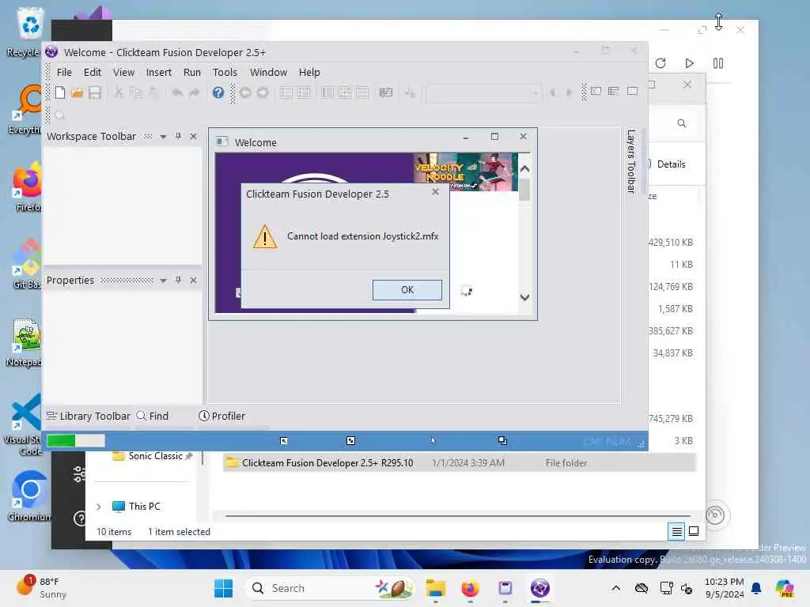
Task: Close the Properties panel
Action: [193, 280]
